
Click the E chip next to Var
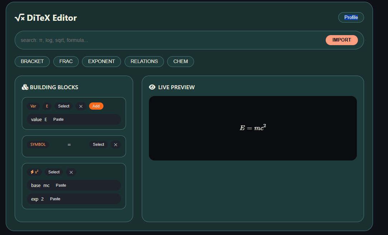47,106
